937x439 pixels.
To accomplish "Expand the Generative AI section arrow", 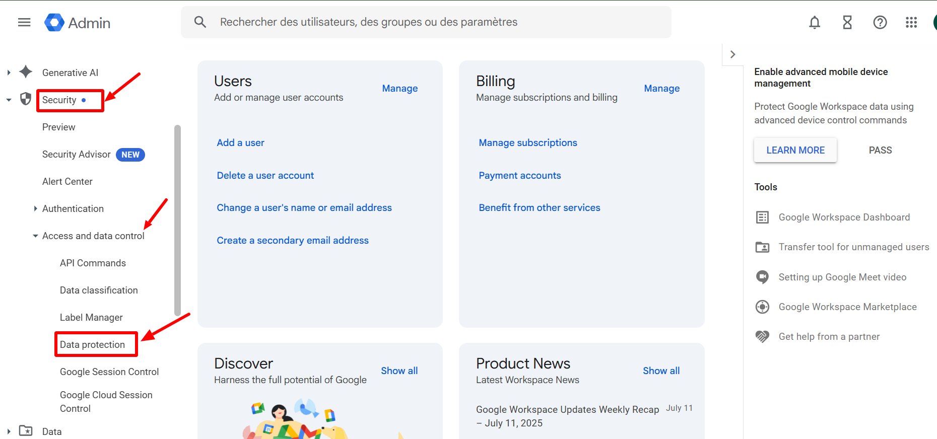I will click(x=9, y=72).
